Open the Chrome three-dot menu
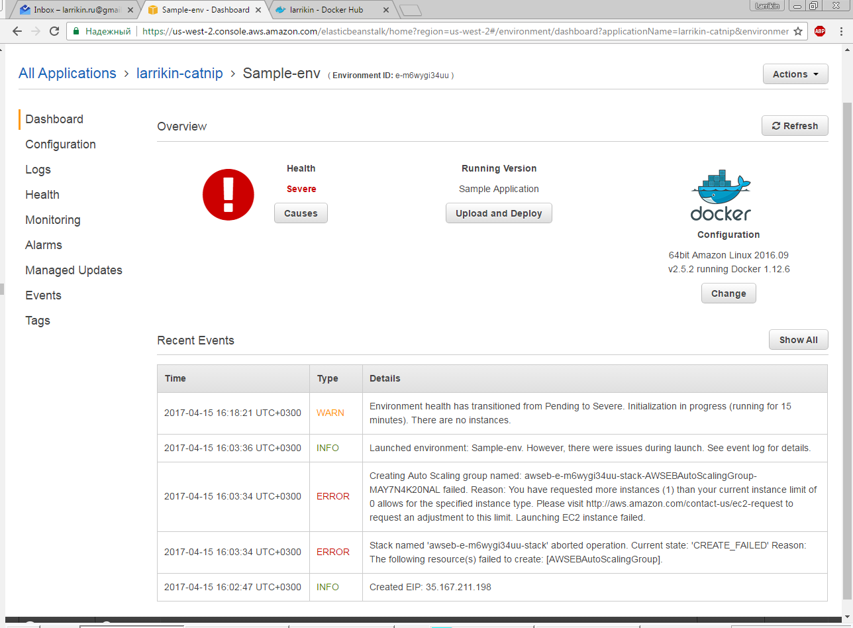Image resolution: width=853 pixels, height=628 pixels. [x=840, y=31]
